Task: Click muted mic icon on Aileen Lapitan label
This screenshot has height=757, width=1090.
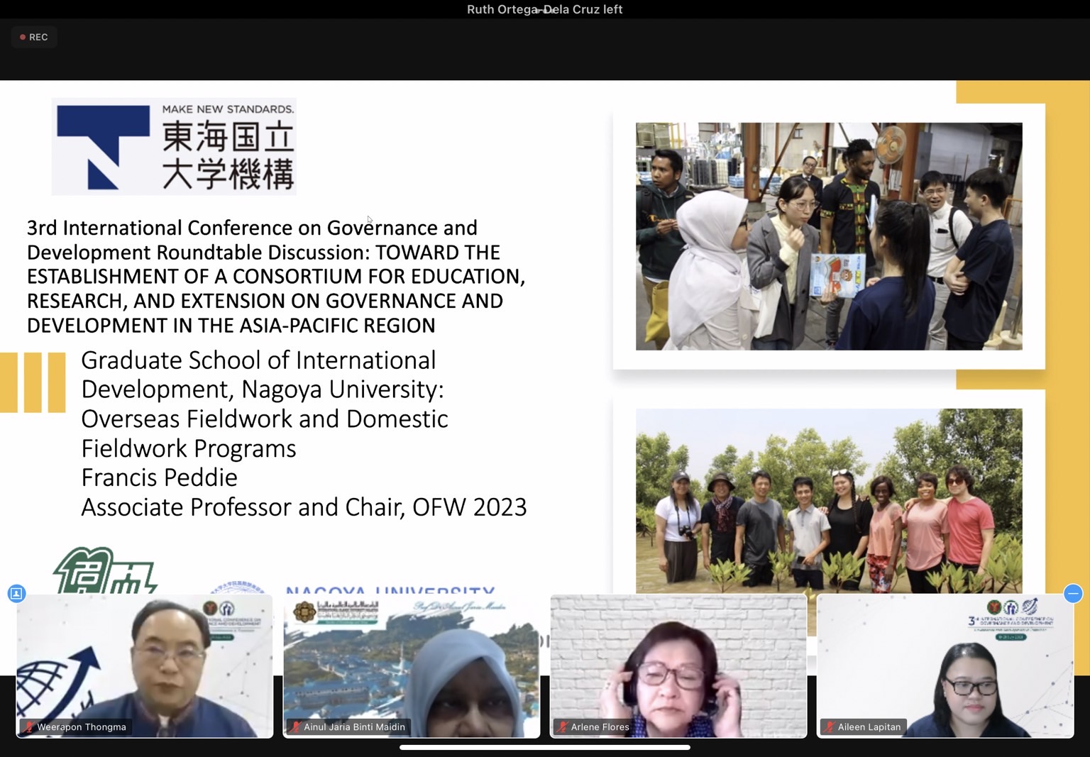Action: click(830, 726)
